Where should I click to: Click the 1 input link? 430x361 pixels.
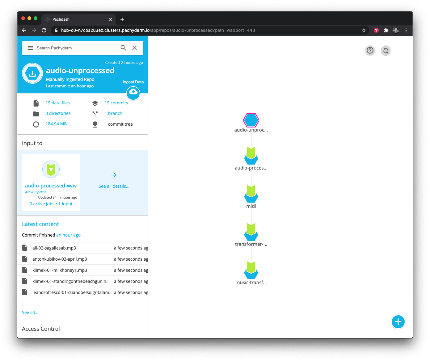pos(65,204)
